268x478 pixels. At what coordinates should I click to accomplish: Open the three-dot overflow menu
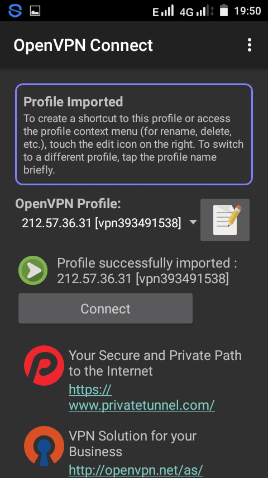pos(249,45)
